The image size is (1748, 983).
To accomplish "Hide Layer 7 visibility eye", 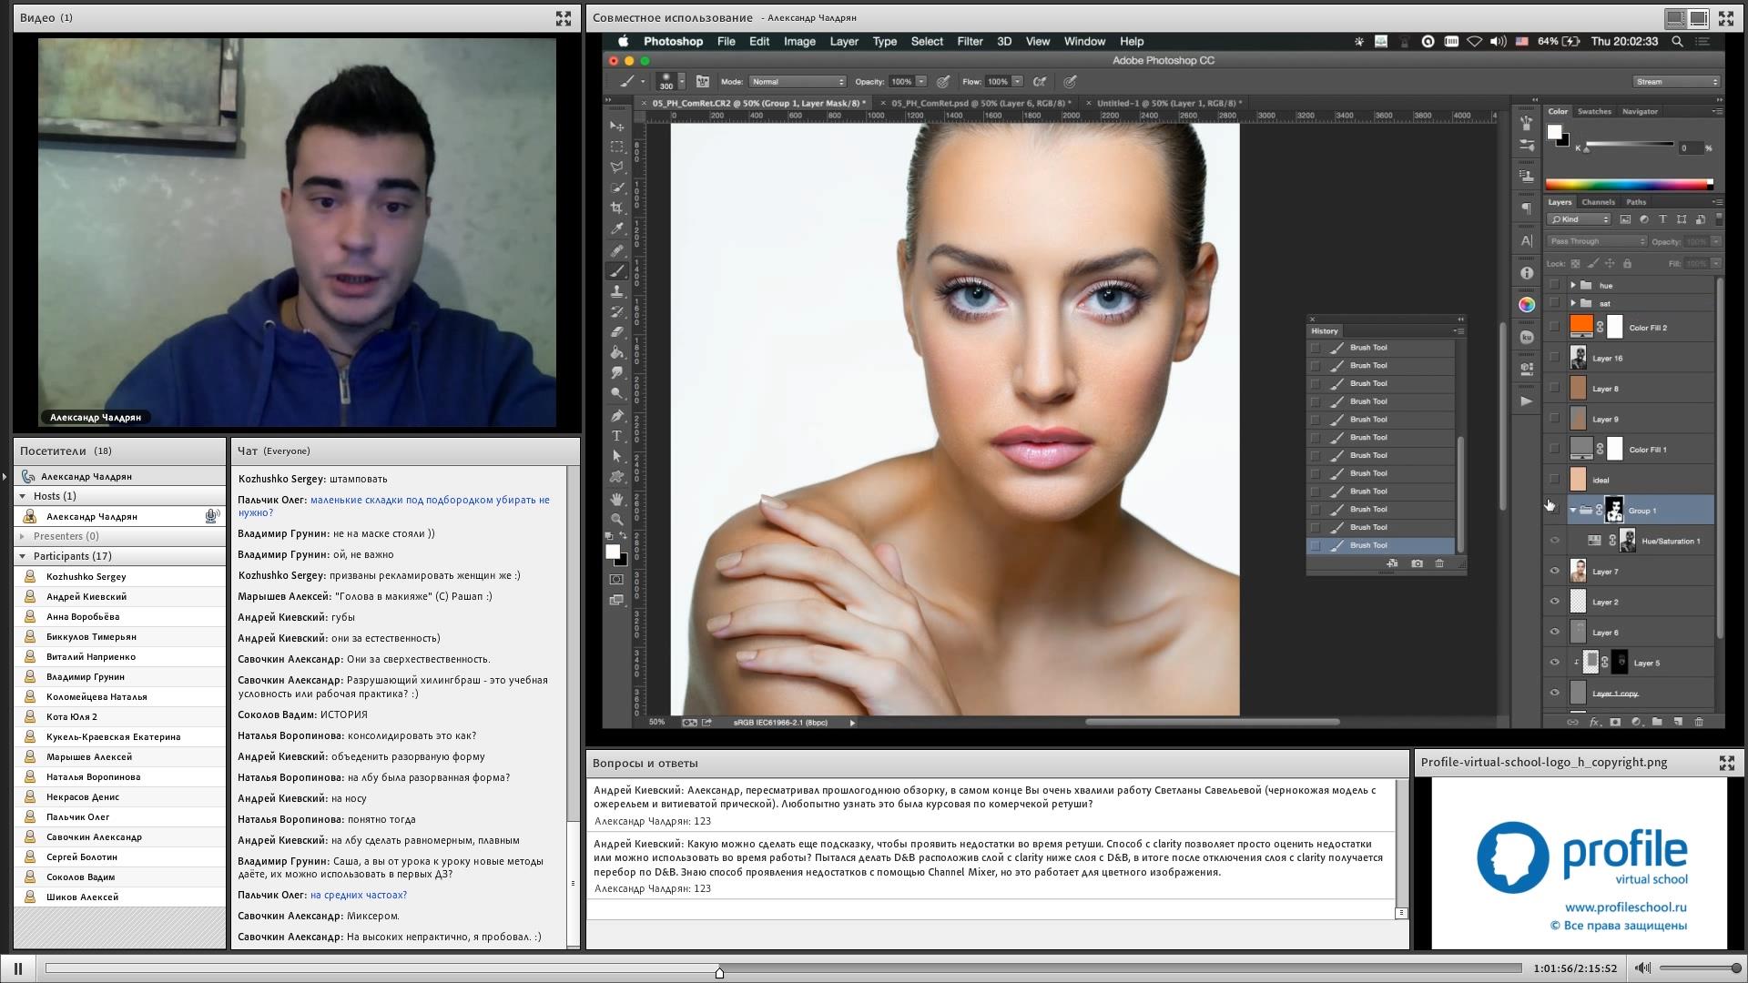I will point(1554,572).
